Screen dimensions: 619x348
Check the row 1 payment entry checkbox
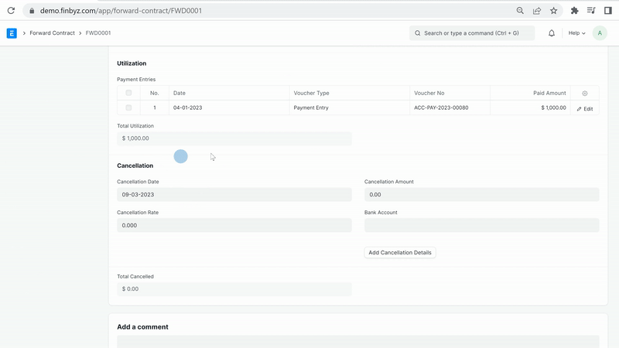click(128, 107)
